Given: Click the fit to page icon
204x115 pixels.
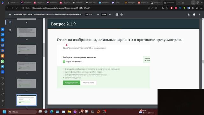Looking at the screenshot, I should pos(117,14).
